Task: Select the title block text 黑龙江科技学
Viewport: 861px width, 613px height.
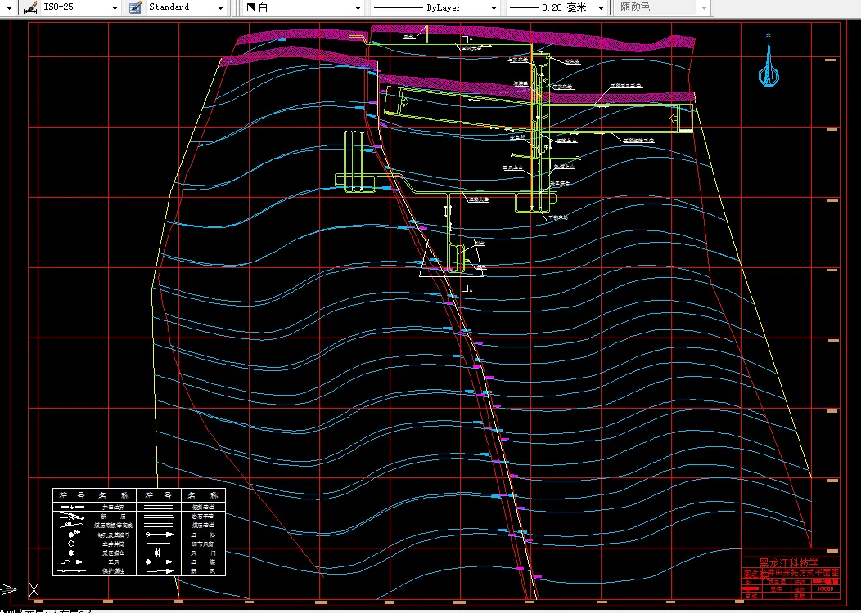Action: 788,562
